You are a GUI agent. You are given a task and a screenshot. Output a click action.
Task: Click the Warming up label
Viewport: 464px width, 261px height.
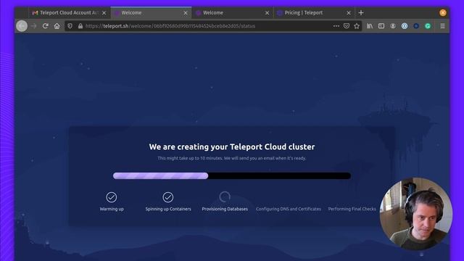112,209
